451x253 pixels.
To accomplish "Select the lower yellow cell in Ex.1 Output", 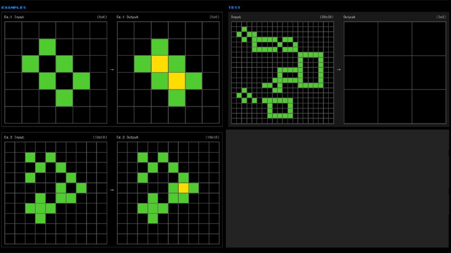I will [x=176, y=81].
